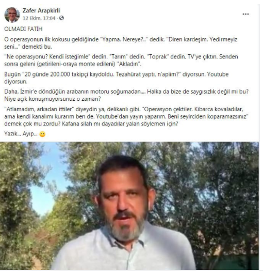Click the "Yazık... Ayıp..." closing line
Viewport: 263px width, 272px height.
[x=21, y=134]
